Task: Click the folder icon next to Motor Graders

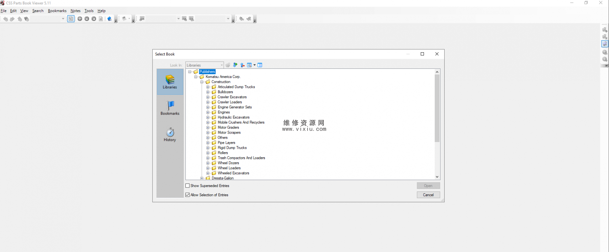Action: point(214,128)
